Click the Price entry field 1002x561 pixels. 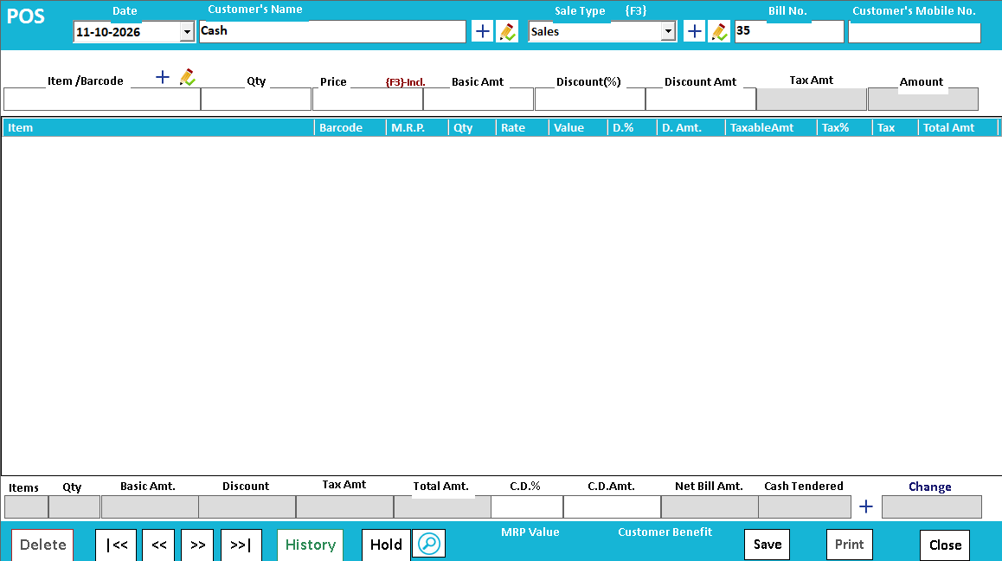368,100
